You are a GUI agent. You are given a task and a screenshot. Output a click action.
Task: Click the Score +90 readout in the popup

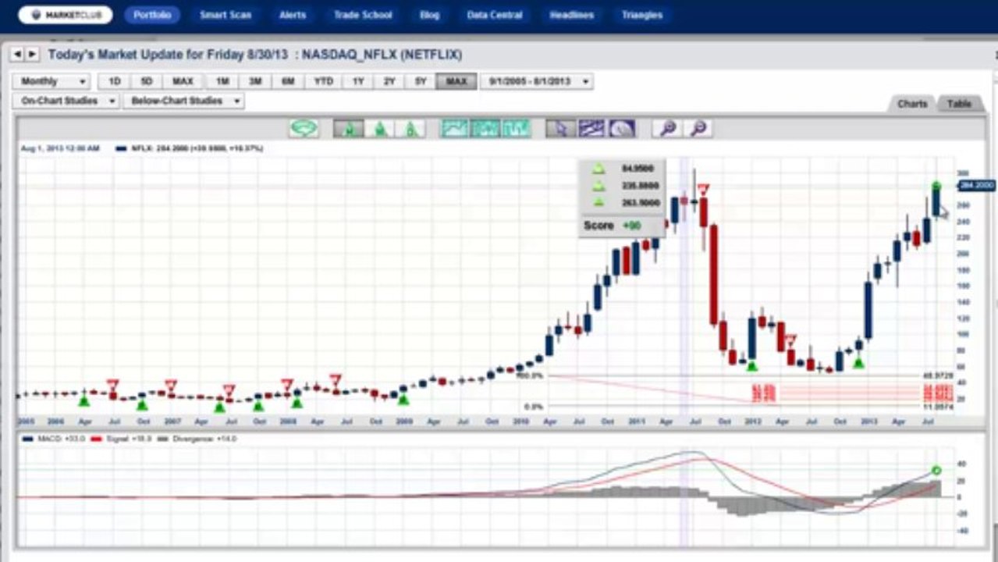pos(613,226)
